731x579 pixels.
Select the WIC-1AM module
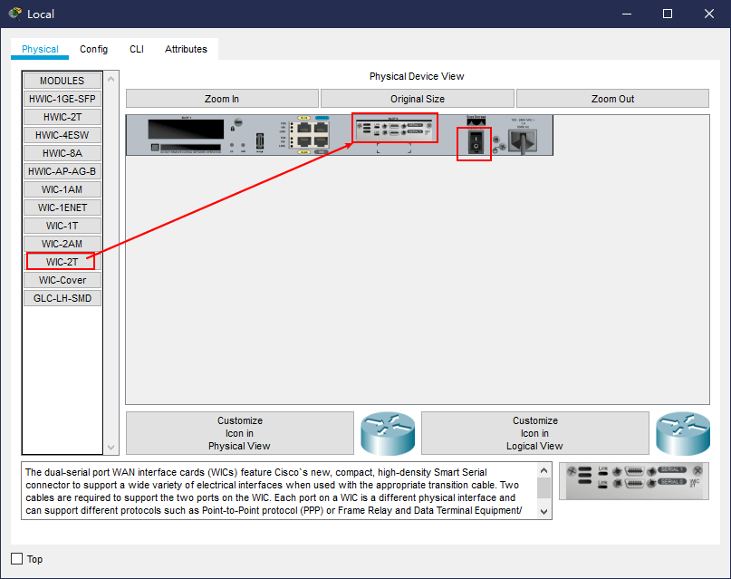coord(62,189)
